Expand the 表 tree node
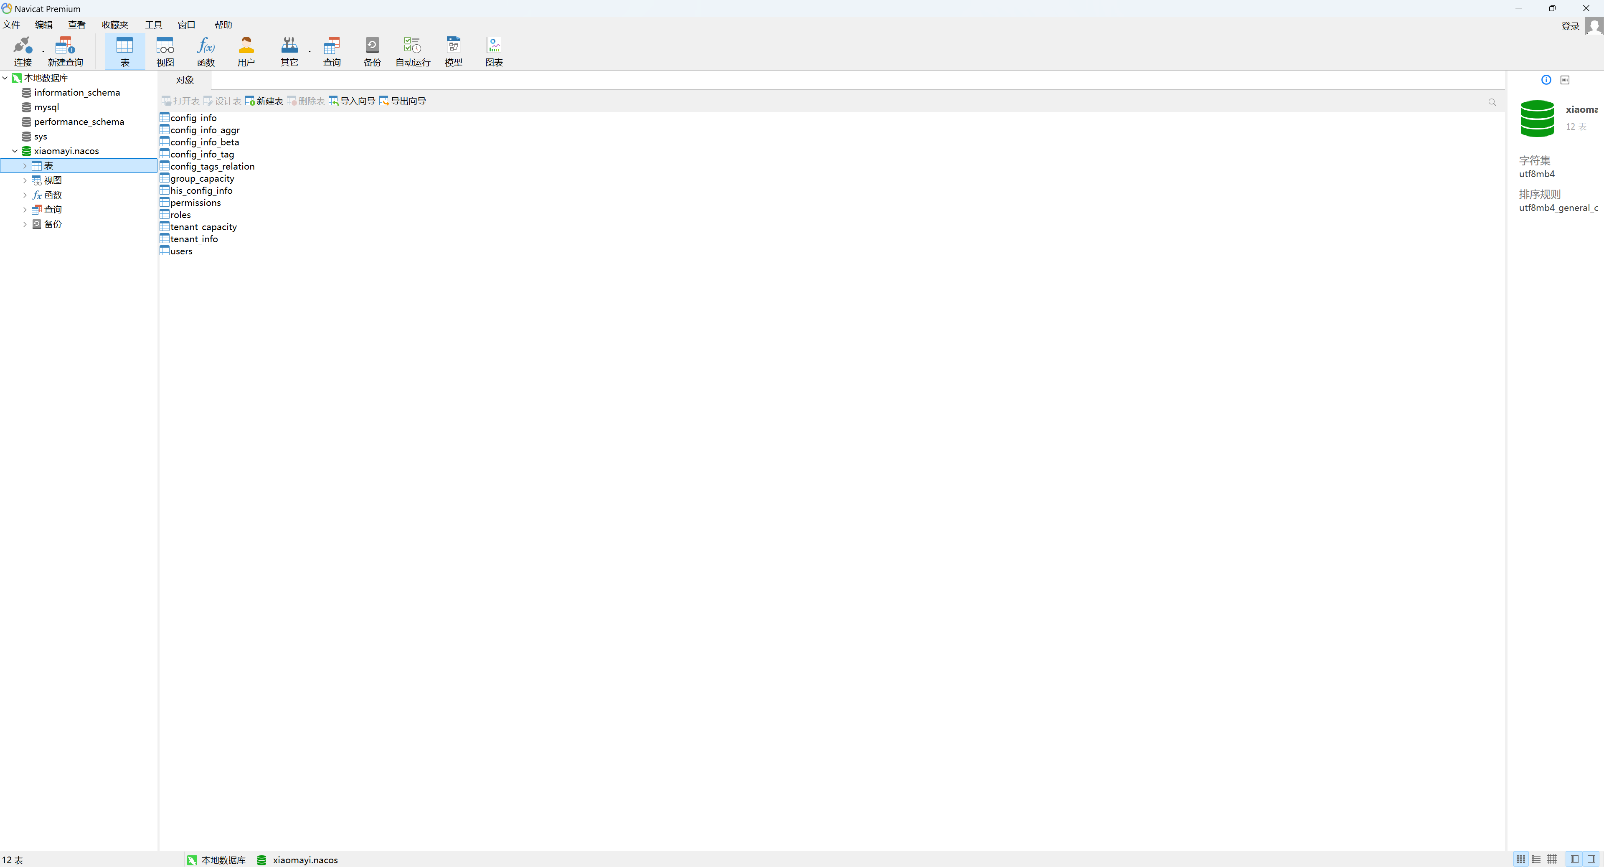Image resolution: width=1604 pixels, height=867 pixels. coord(25,165)
